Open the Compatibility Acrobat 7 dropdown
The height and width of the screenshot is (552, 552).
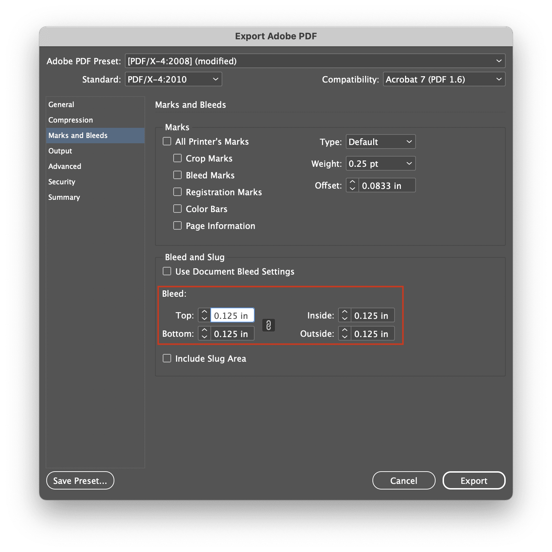[444, 79]
